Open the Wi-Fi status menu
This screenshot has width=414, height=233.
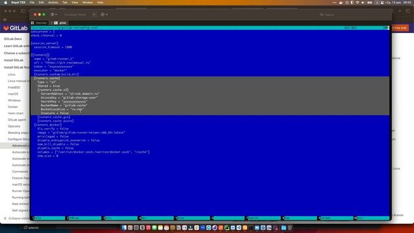[x=357, y=3]
